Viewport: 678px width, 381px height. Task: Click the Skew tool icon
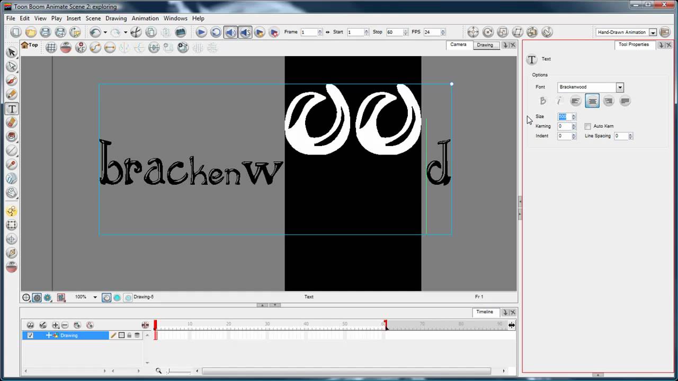tap(518, 32)
